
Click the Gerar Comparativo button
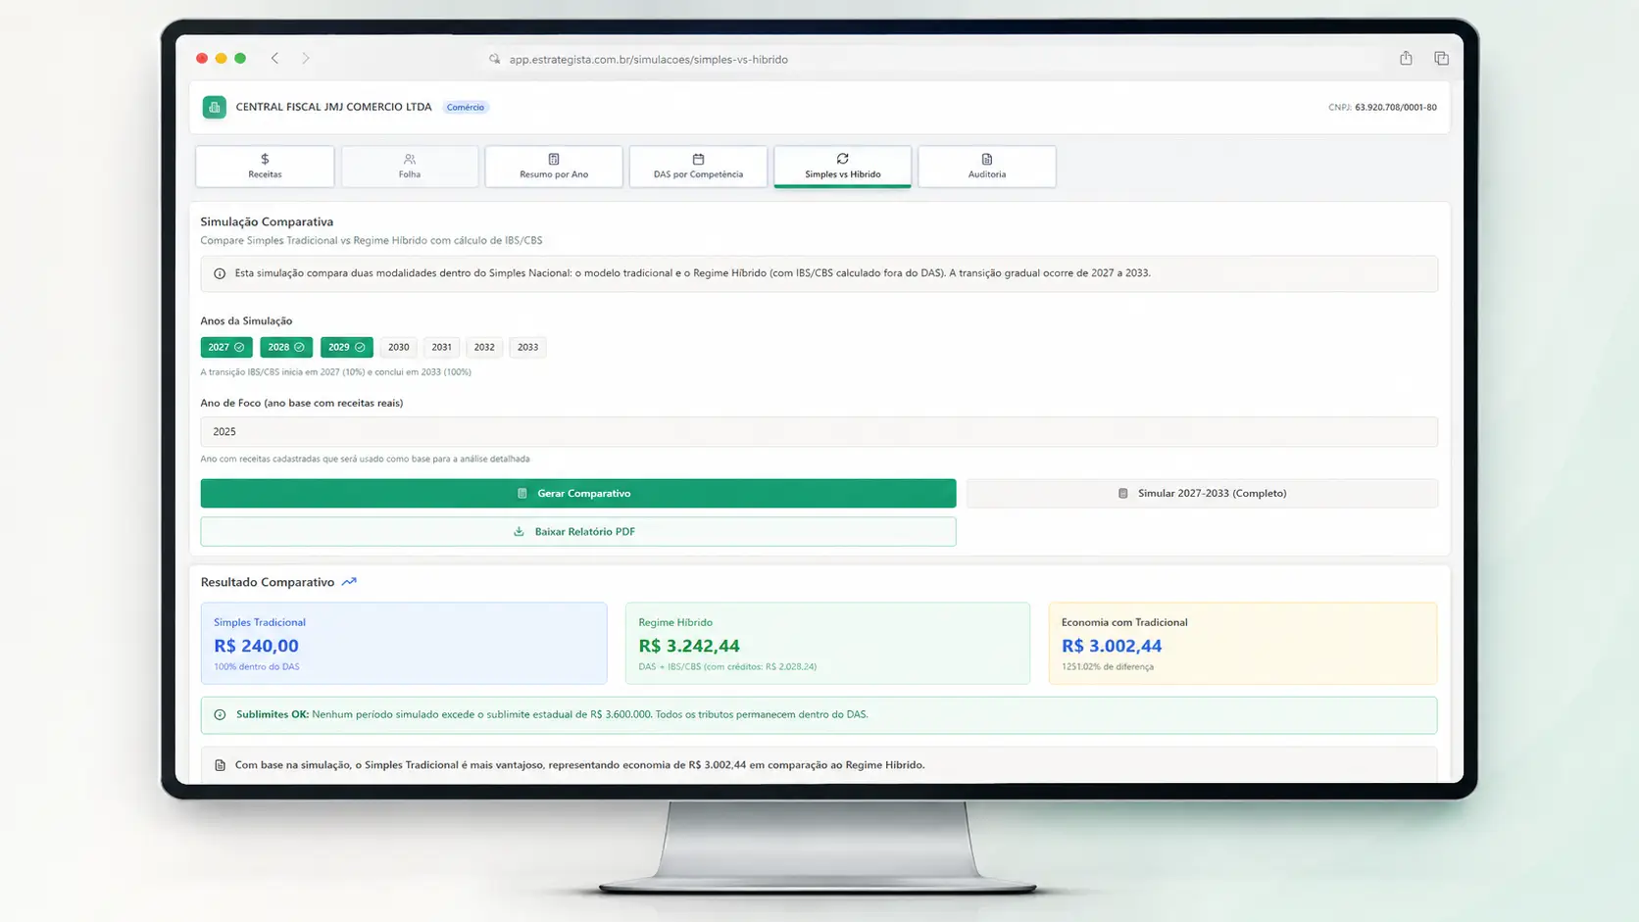click(x=578, y=494)
